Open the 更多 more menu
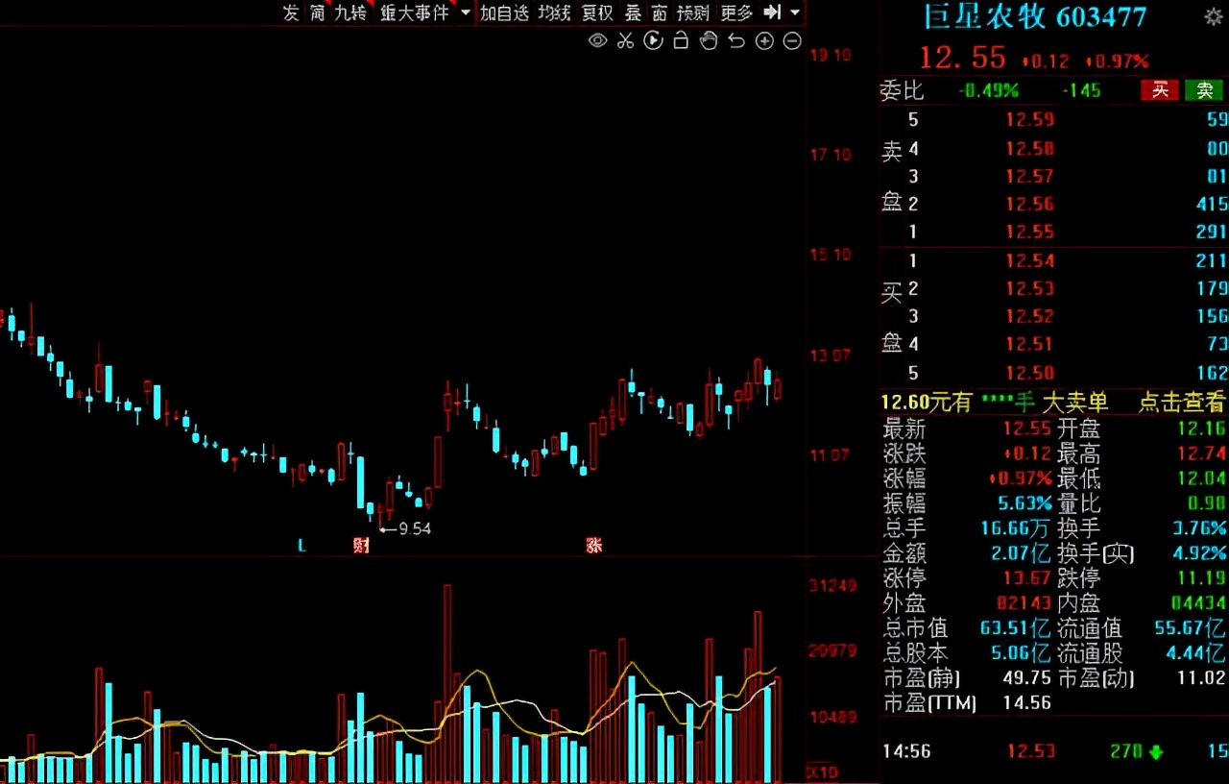Image resolution: width=1229 pixels, height=784 pixels. pos(736,12)
